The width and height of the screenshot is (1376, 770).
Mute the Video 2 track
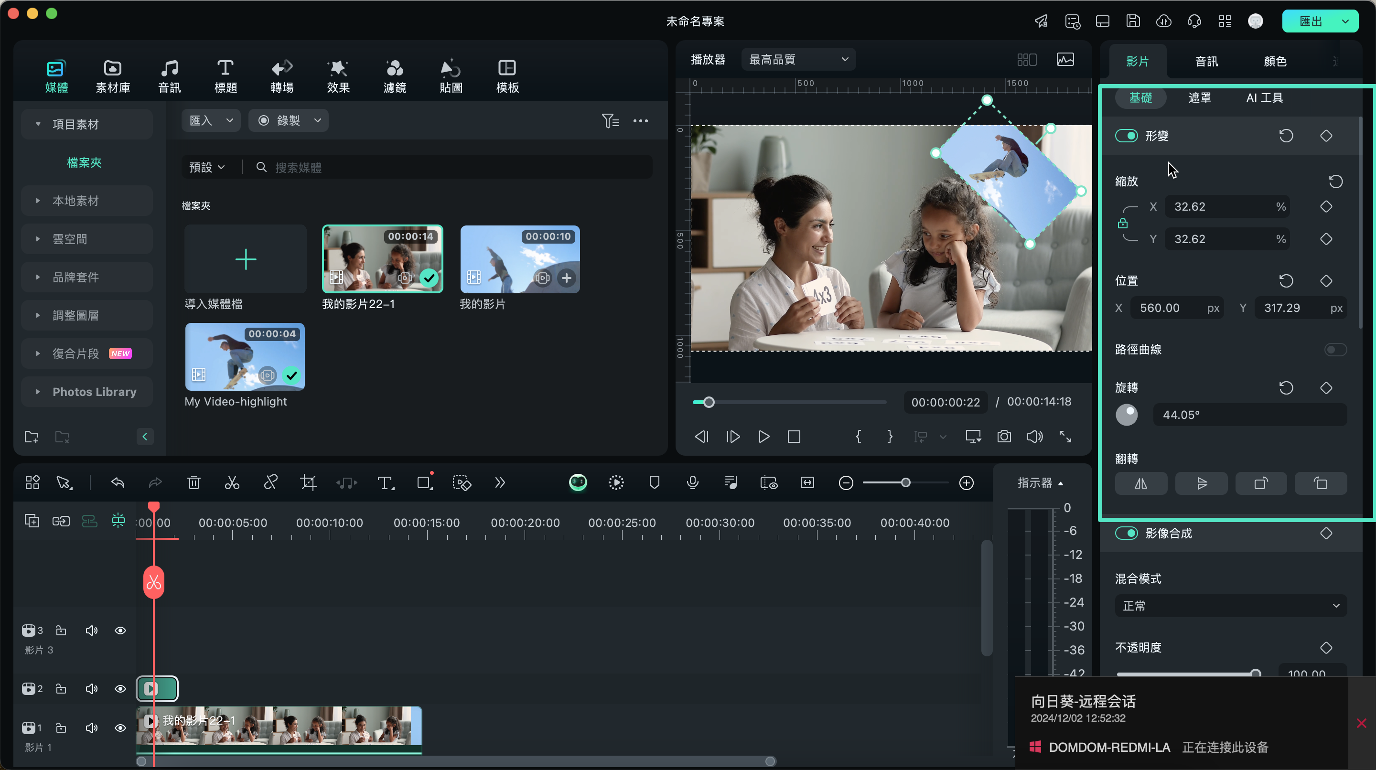[x=91, y=689]
